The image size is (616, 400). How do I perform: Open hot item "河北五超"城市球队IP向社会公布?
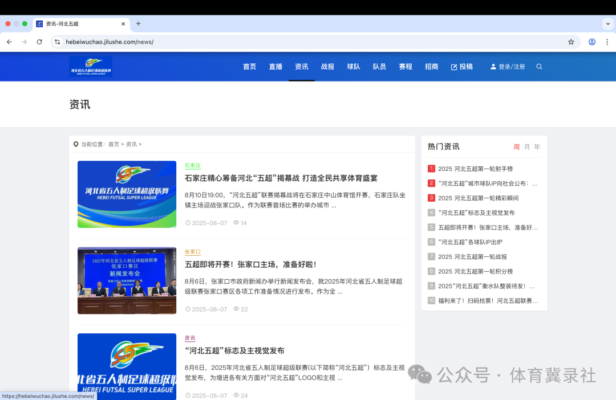[488, 183]
